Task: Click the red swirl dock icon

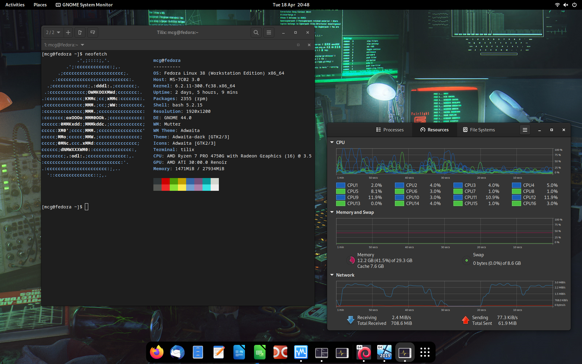Action: [364, 352]
